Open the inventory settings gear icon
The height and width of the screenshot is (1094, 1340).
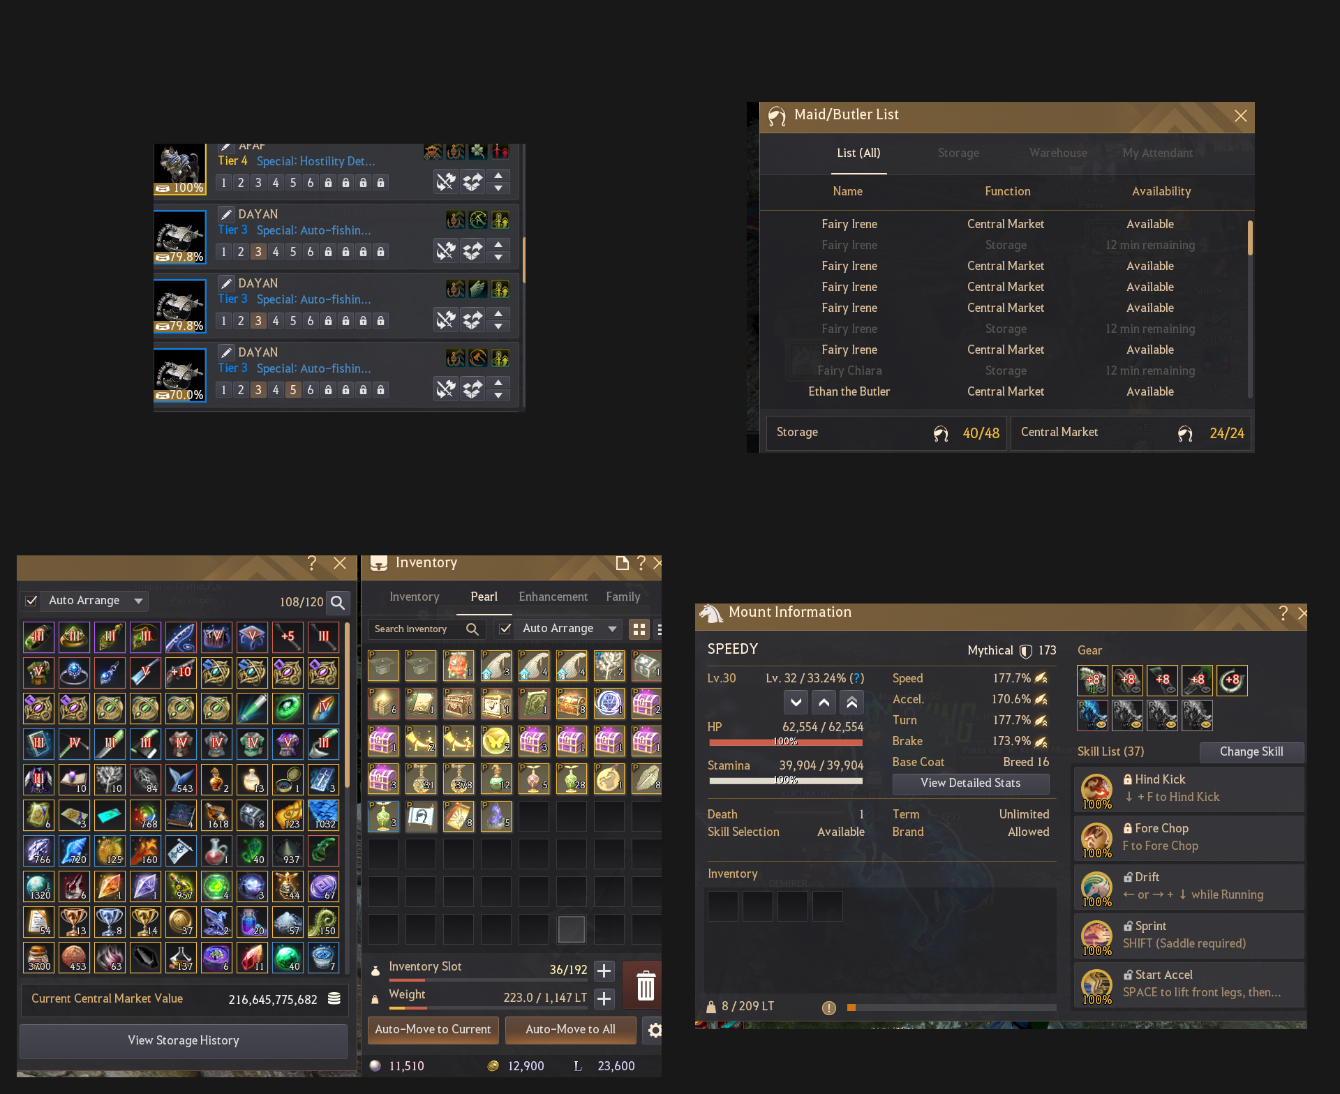tap(654, 1030)
